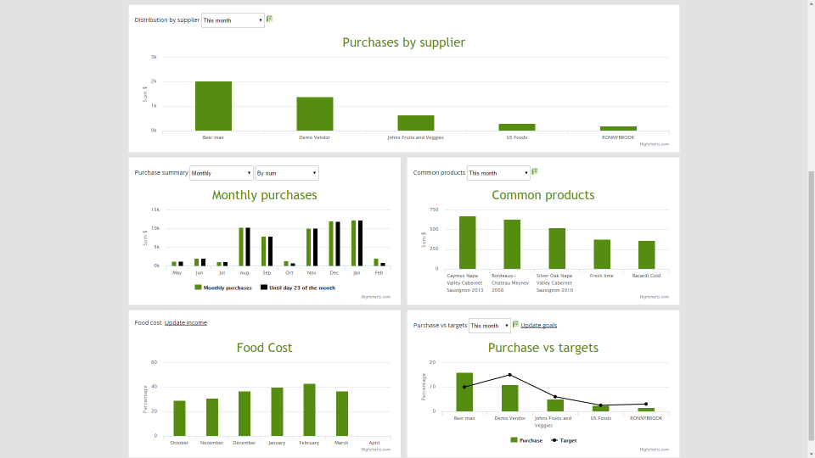This screenshot has width=815, height=458.
Task: Select the January bar in Food Cost
Action: (x=277, y=412)
